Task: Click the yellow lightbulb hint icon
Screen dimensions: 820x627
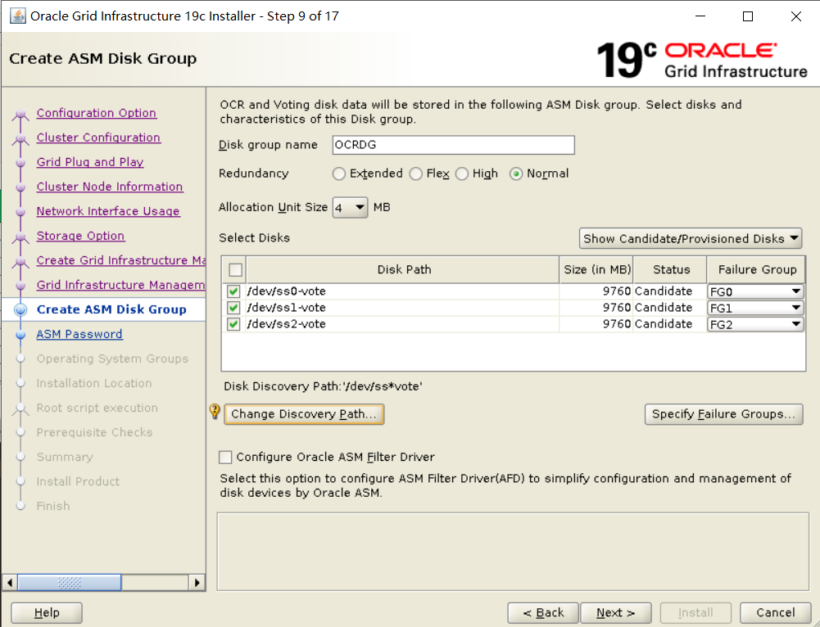Action: coord(215,411)
